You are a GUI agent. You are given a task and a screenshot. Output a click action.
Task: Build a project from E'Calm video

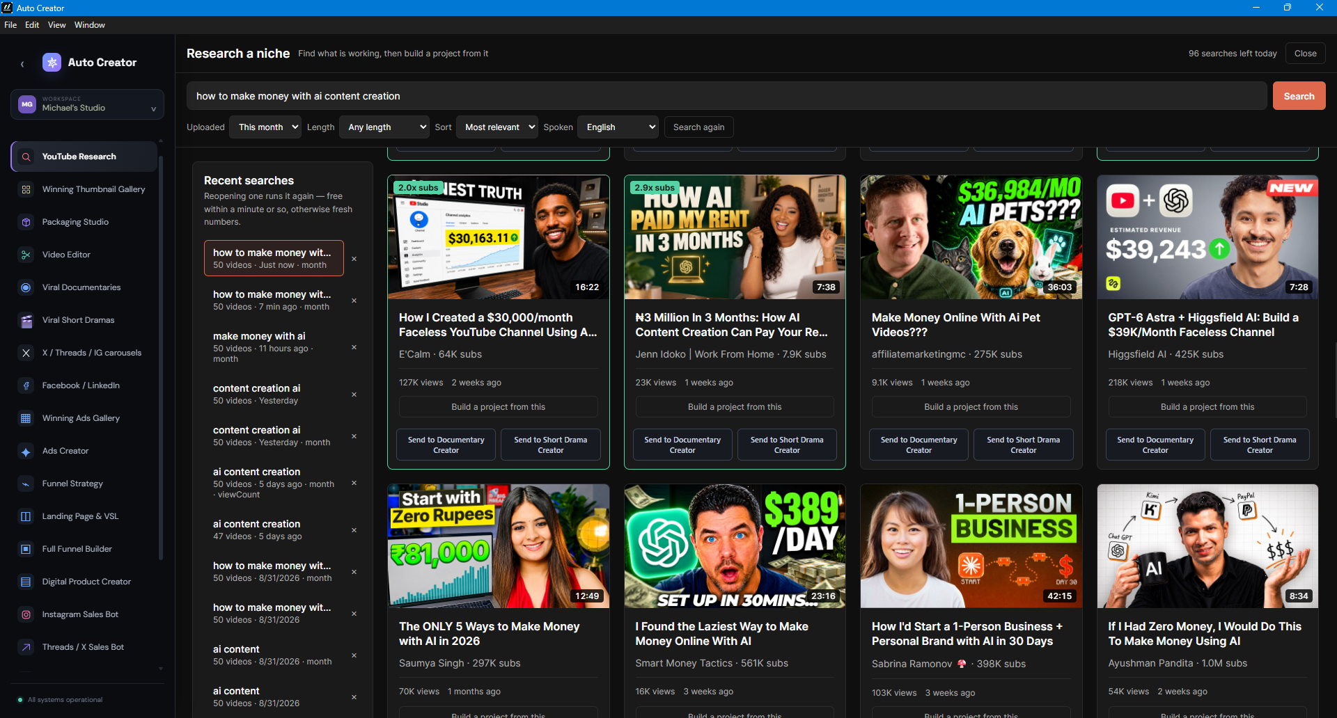498,407
